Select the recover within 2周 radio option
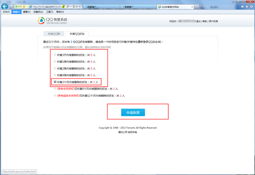Image resolution: width=255 pixels, height=175 pixels. (x=55, y=68)
